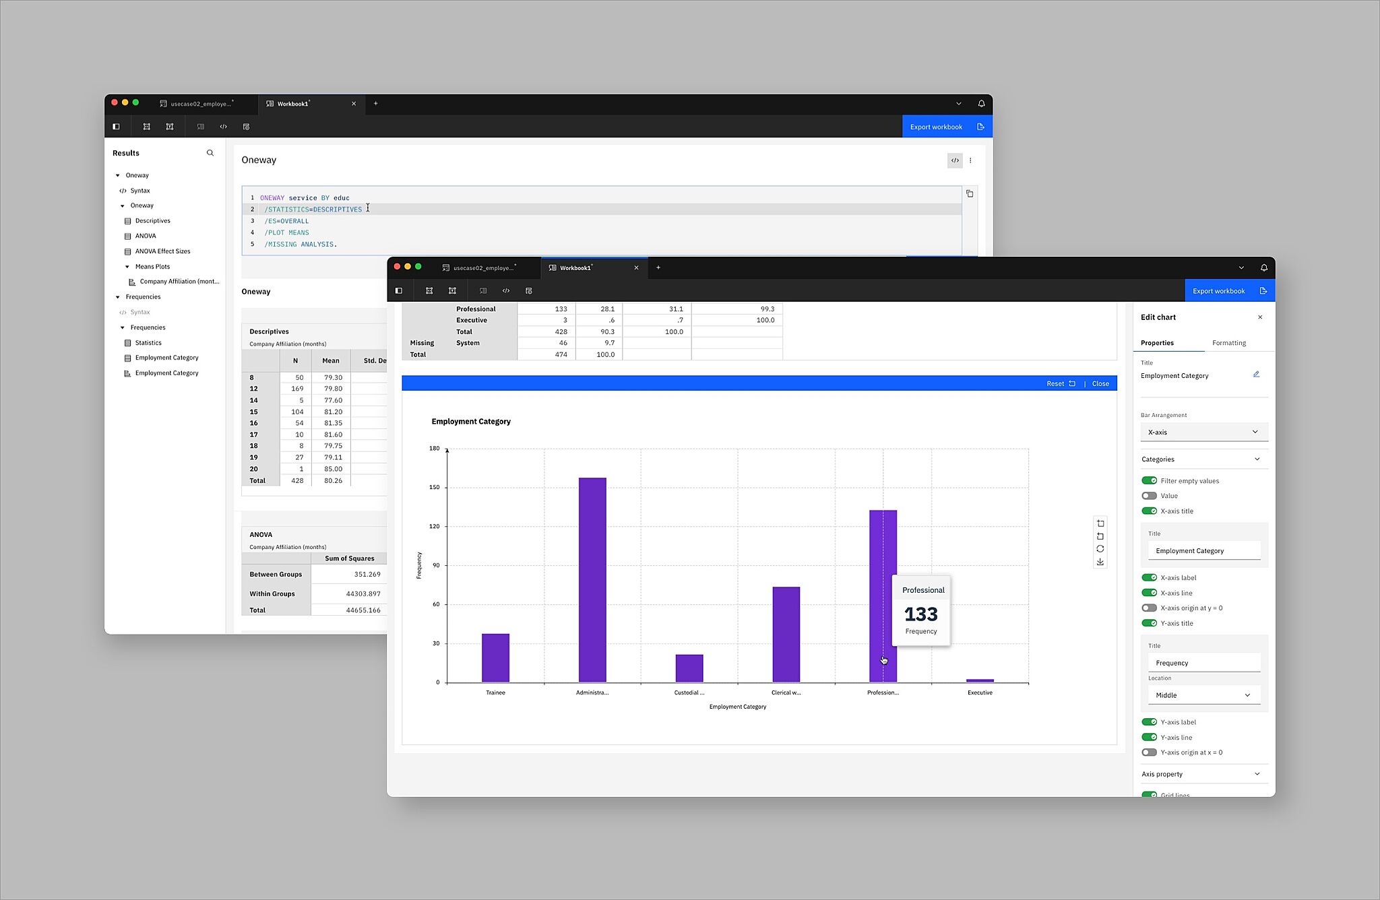Open the Location Middle dropdown

point(1203,695)
